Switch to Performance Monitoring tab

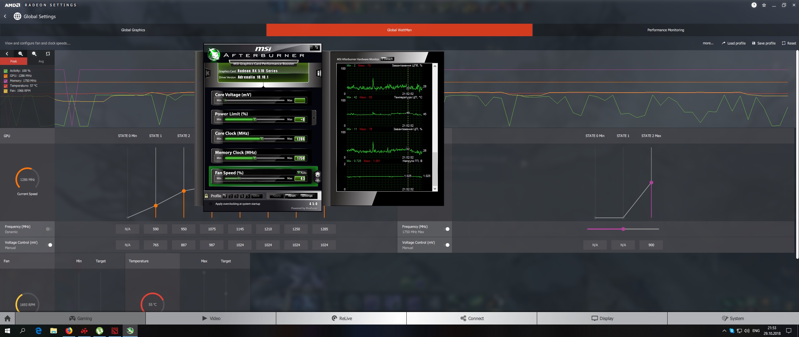pos(665,30)
